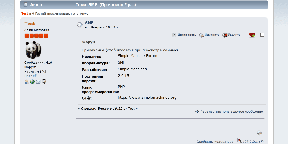Open the author's website globe icon

click(x=32, y=82)
